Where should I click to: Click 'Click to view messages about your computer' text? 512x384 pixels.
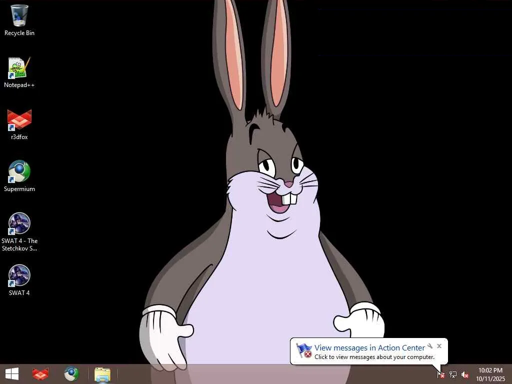[374, 357]
